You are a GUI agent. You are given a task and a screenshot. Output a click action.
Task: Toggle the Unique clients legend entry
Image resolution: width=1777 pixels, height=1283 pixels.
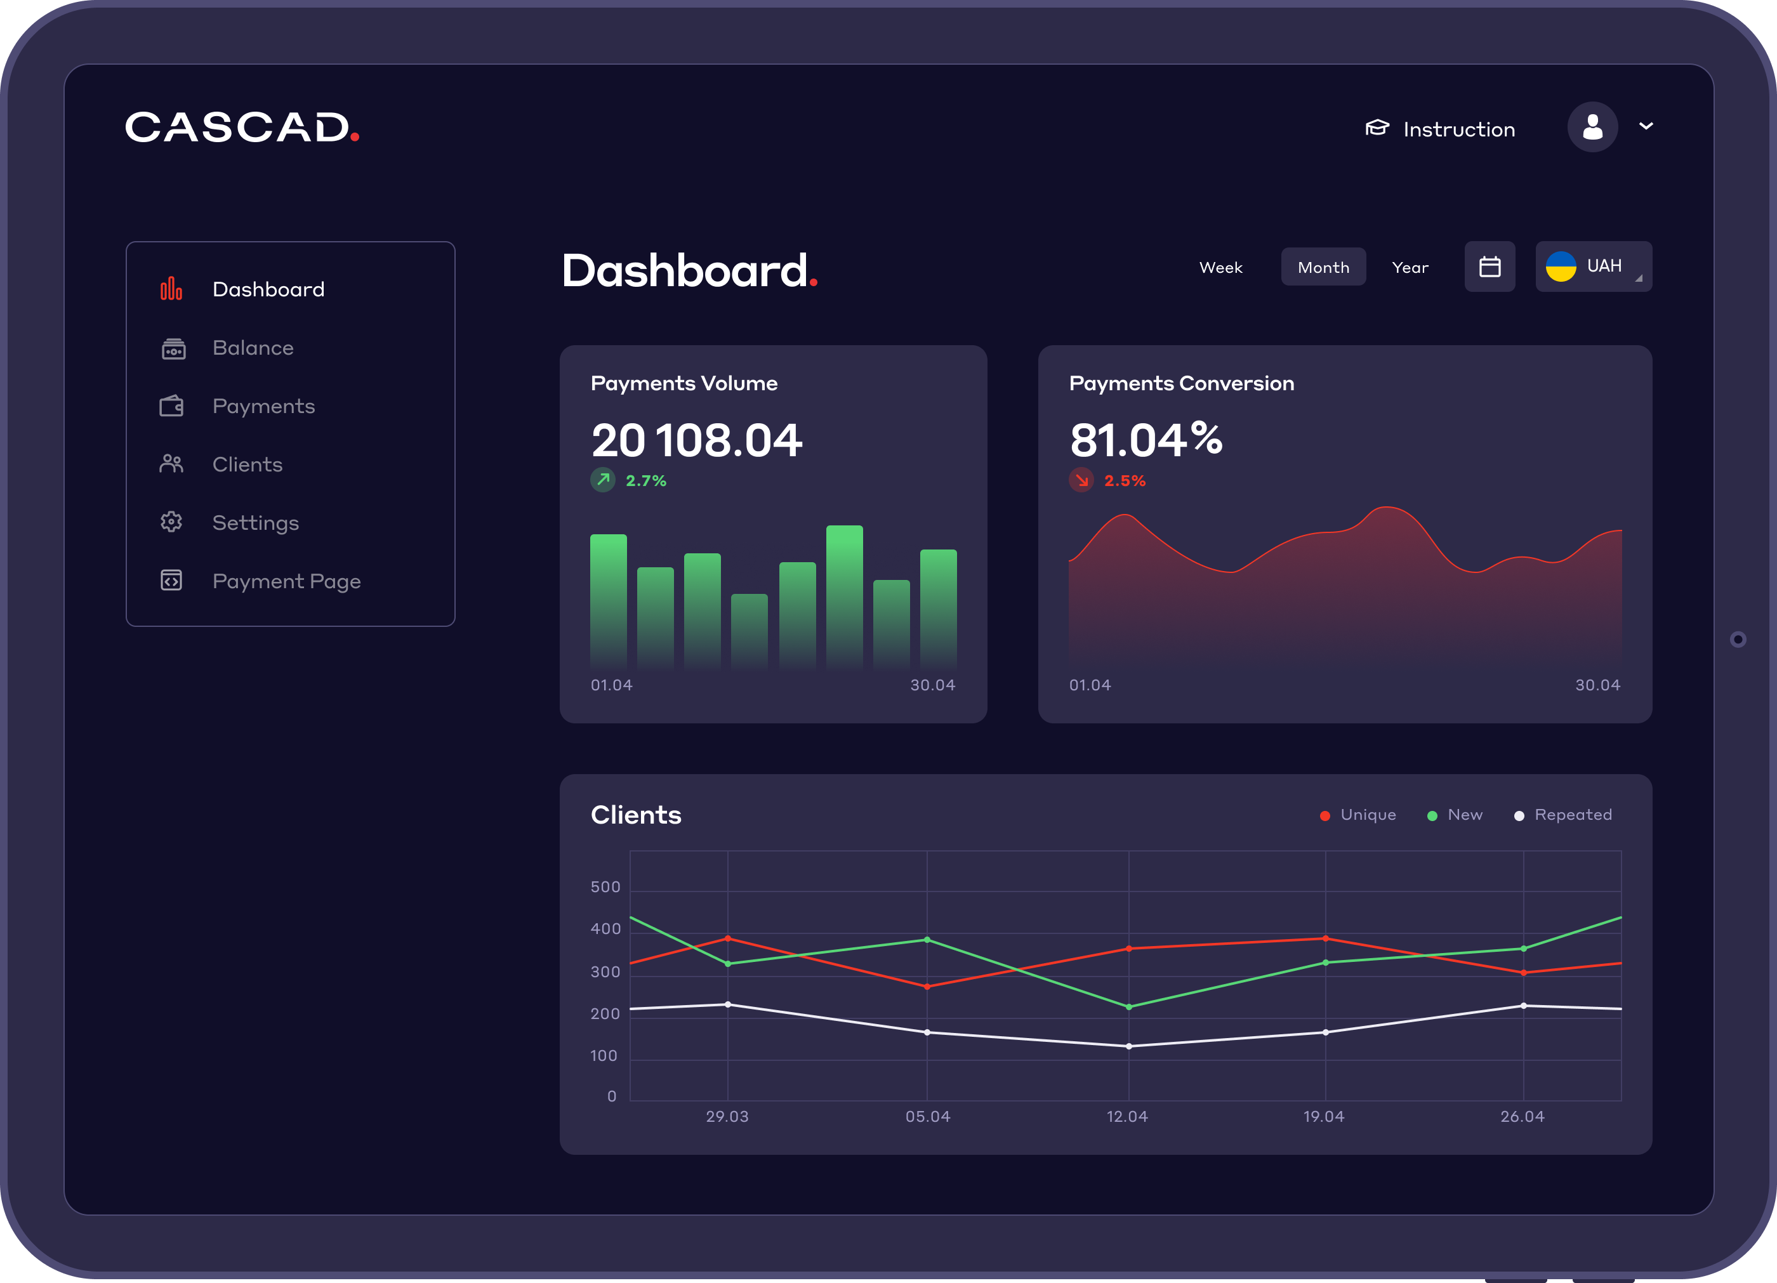pyautogui.click(x=1358, y=815)
